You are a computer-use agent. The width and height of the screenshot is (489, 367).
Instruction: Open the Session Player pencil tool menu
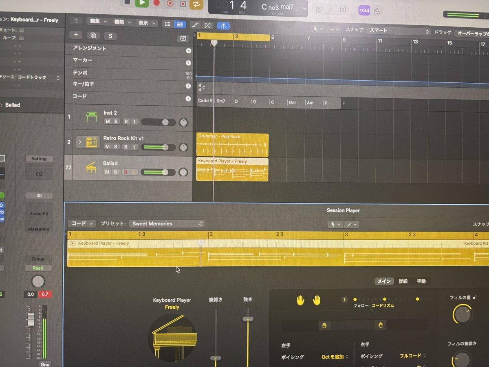pos(351,225)
